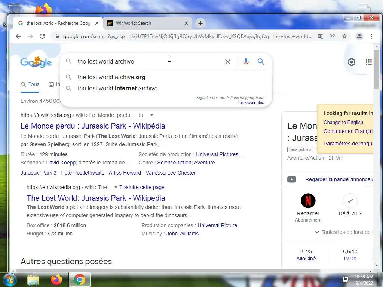Click the network tray icon
The width and height of the screenshot is (383, 287).
click(345, 280)
